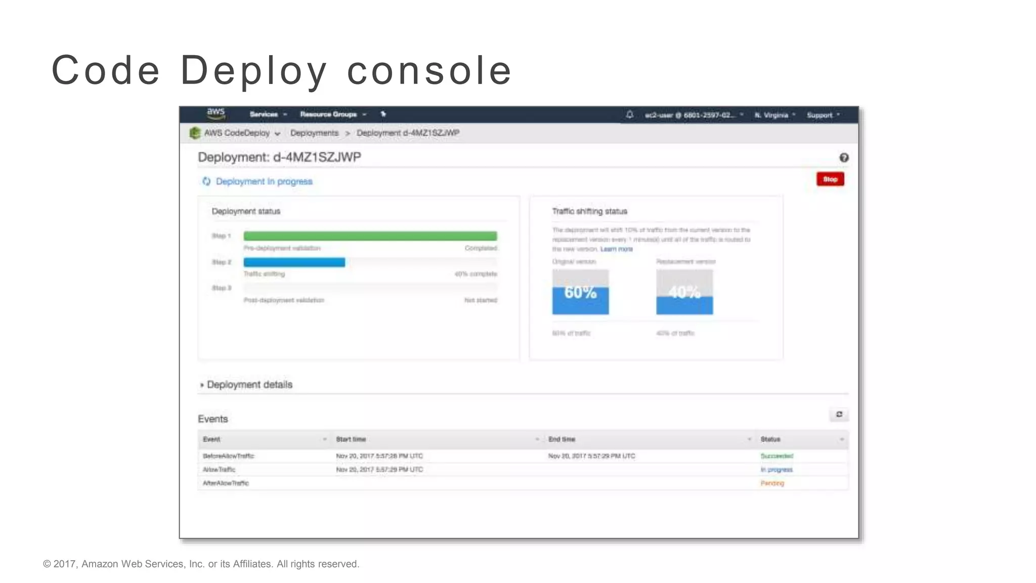Image resolution: width=1036 pixels, height=583 pixels.
Task: Sort by End time column arrow
Action: click(x=750, y=439)
